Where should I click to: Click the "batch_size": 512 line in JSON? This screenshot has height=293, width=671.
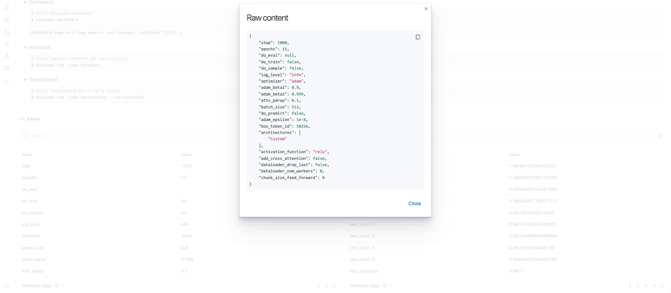279,107
